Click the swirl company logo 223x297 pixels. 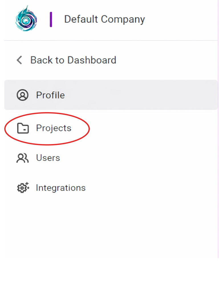26,19
